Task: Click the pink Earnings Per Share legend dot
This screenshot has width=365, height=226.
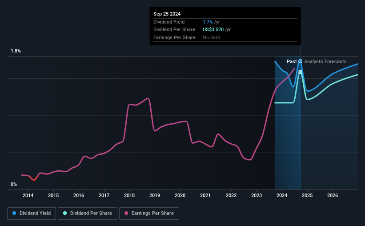Action: click(x=126, y=213)
